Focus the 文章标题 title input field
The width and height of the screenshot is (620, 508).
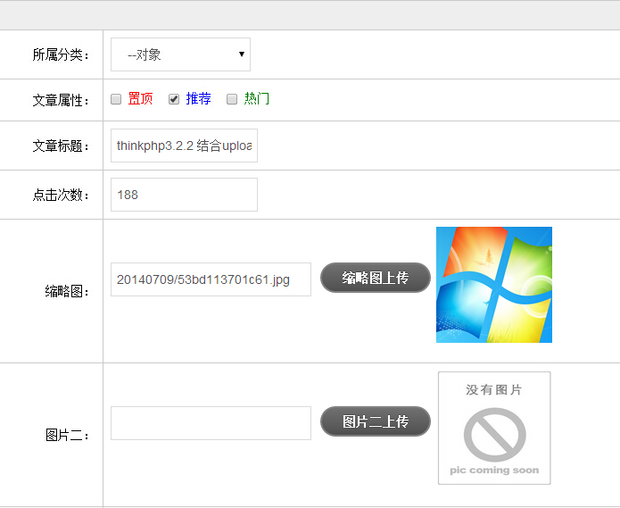(184, 146)
